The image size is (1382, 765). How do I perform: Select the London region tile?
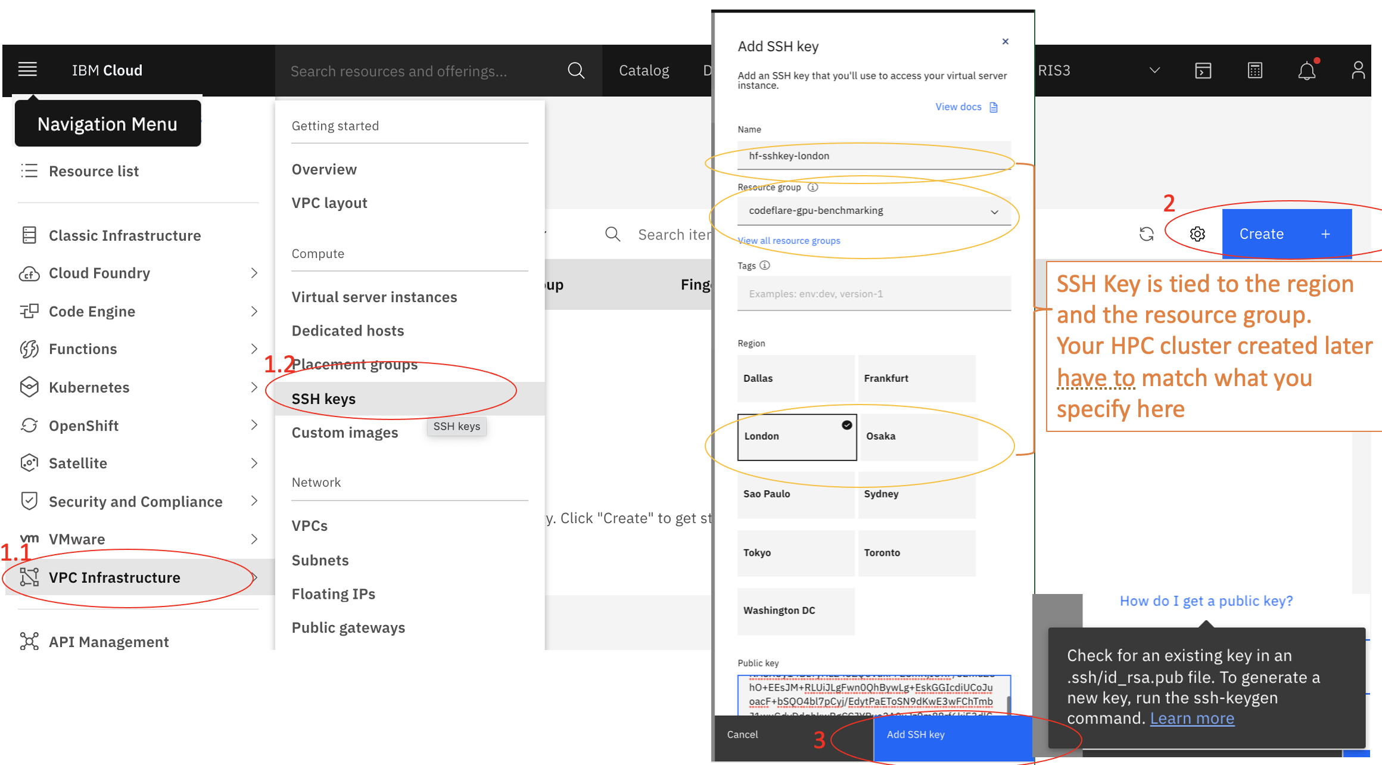(x=797, y=437)
